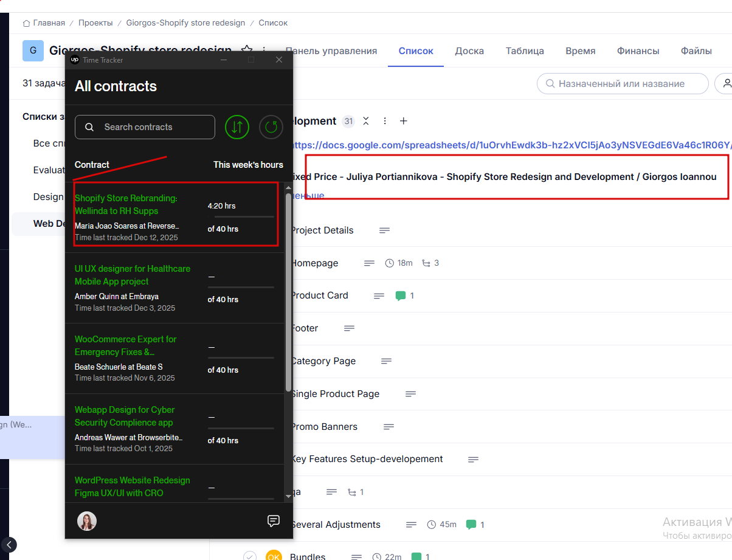Click the Shopify contract hours progress bar
732x560 pixels.
241,216
